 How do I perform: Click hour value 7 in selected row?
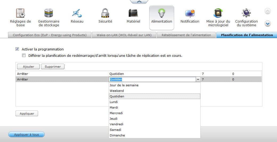coord(203,79)
